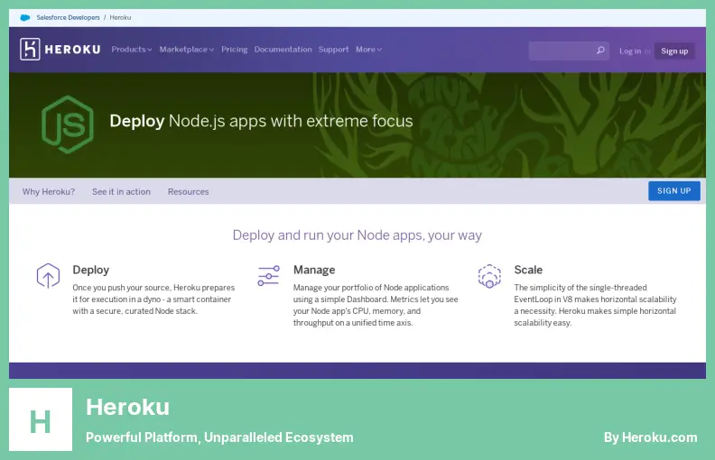Click the 'Deploy Node.js apps with extreme focus' headline
The height and width of the screenshot is (460, 715).
point(261,121)
